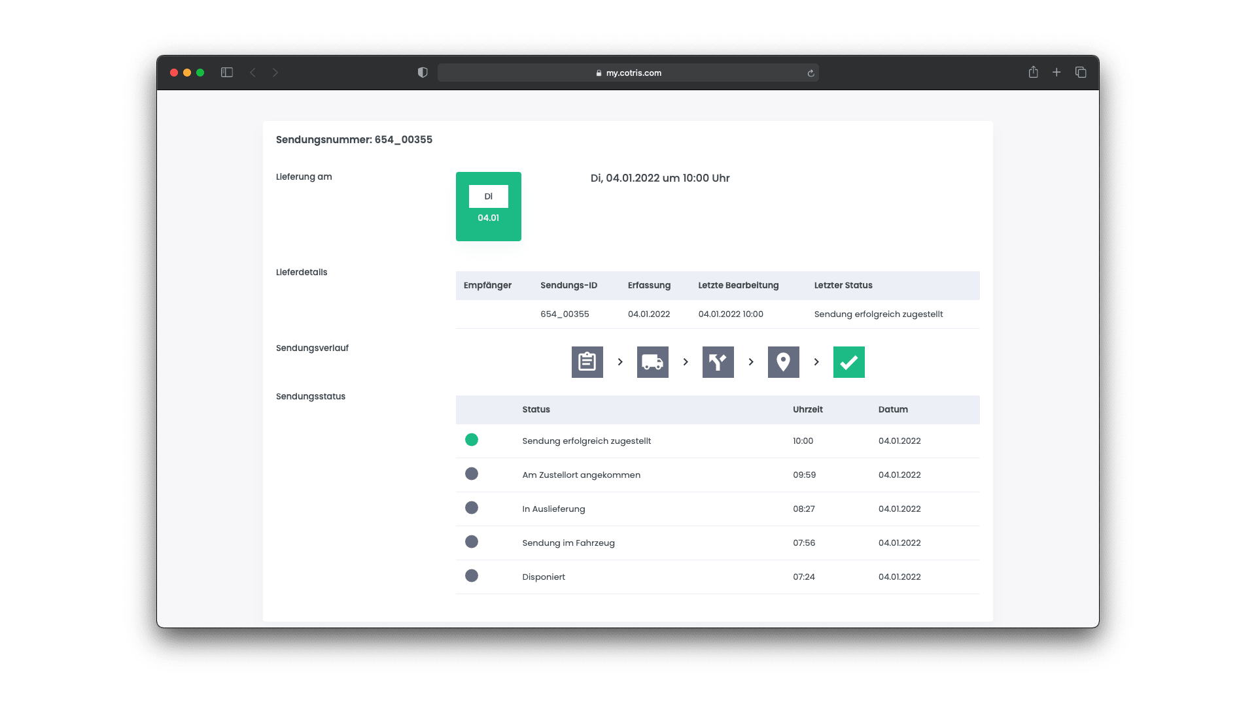1256x706 pixels.
Task: Toggle the browser sidebar icon
Action: (x=227, y=73)
